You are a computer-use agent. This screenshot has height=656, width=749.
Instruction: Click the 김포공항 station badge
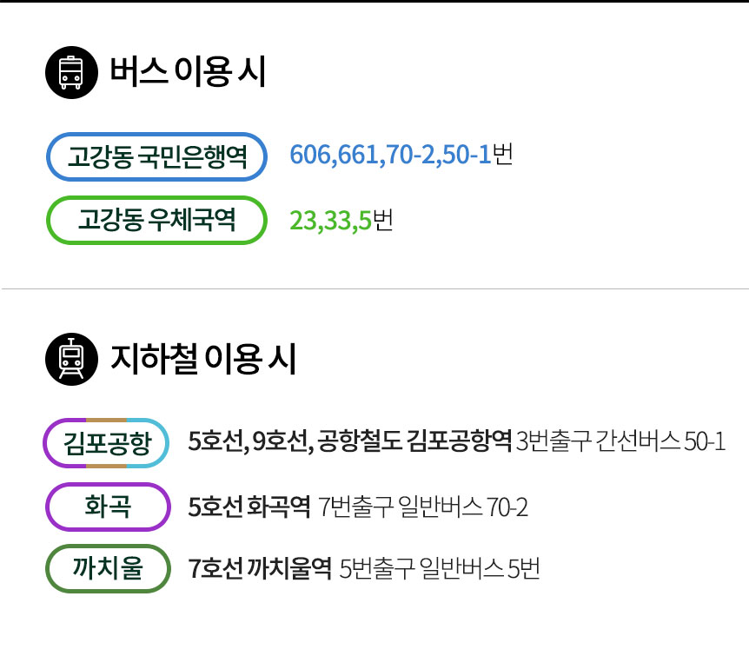point(107,442)
